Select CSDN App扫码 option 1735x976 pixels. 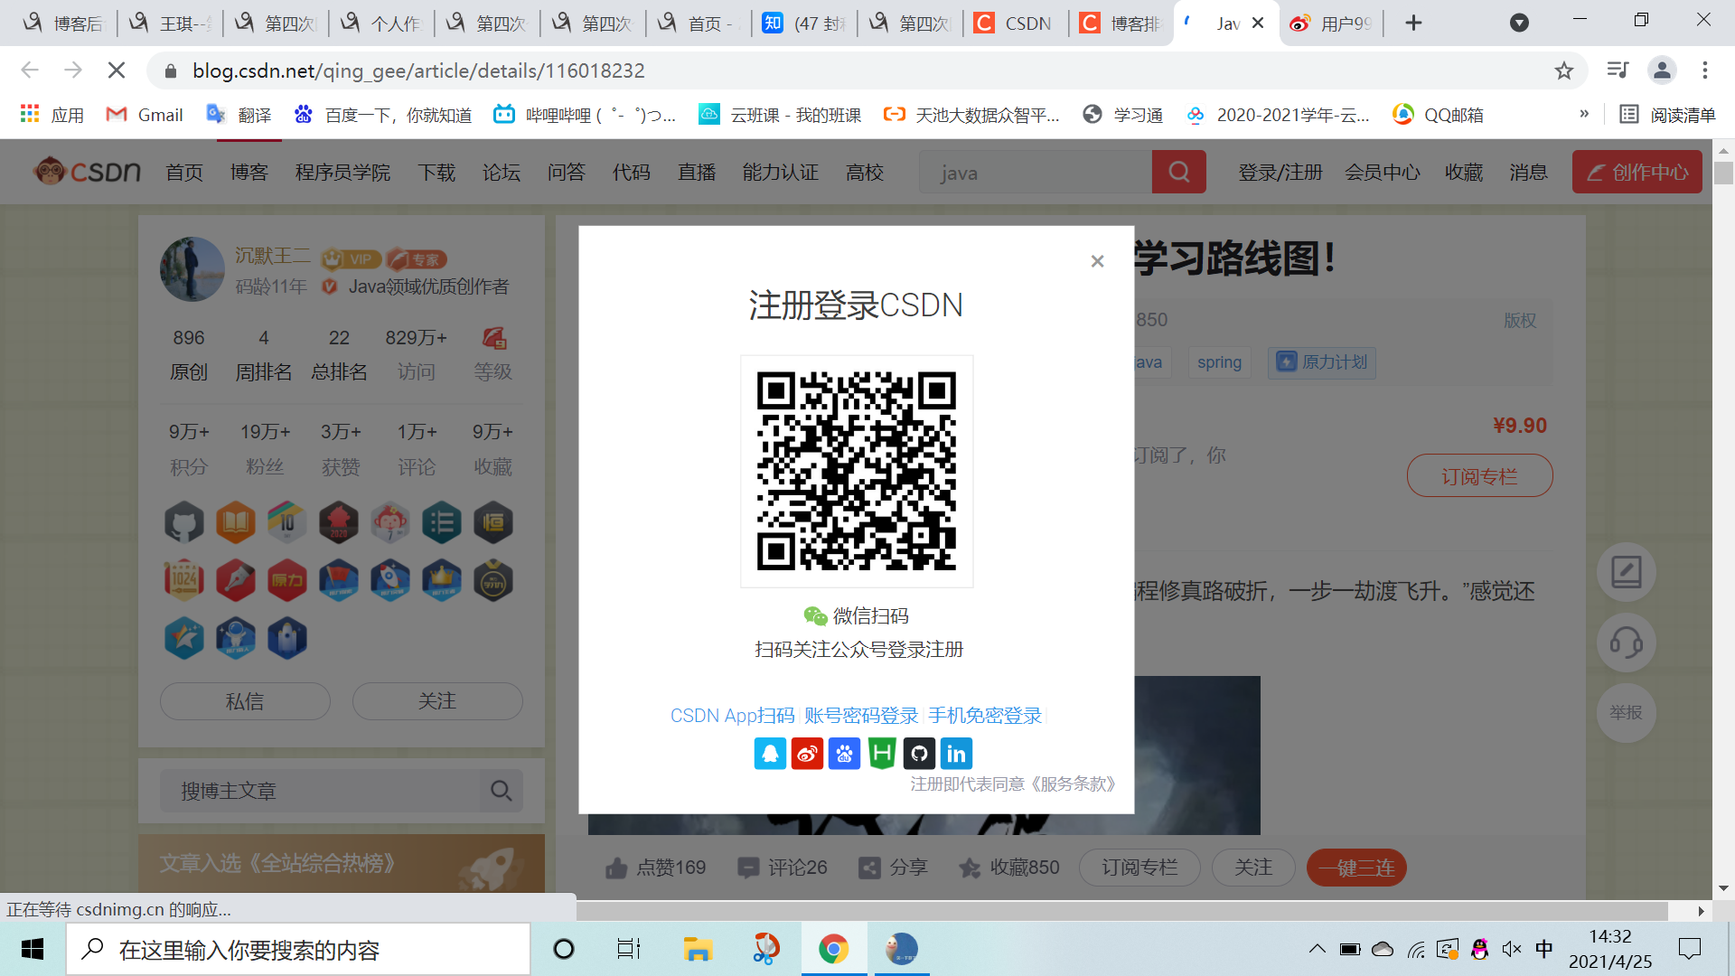732,716
